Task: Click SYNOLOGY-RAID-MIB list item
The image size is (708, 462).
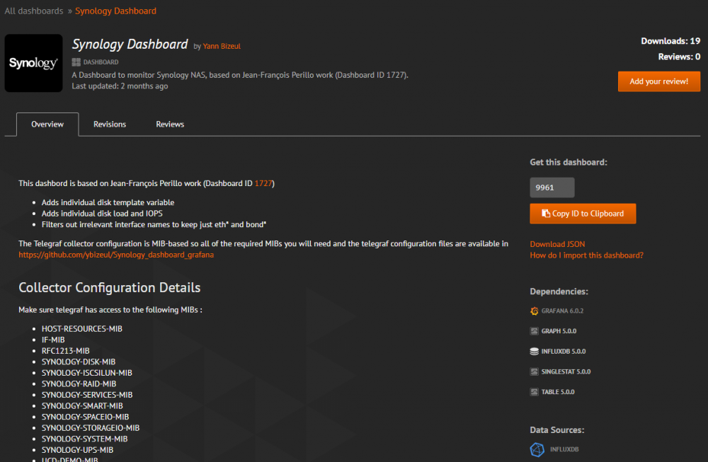Action: 79,383
